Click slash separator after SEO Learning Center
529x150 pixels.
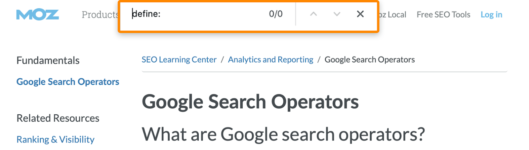(222, 59)
